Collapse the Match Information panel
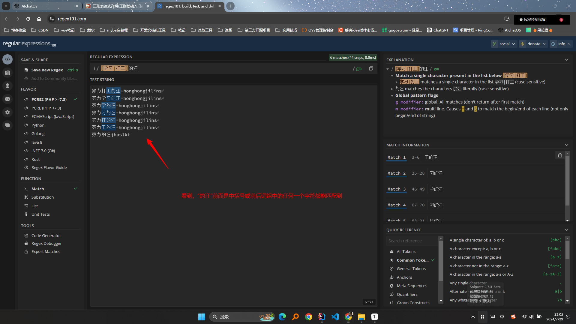The width and height of the screenshot is (576, 324). (x=567, y=145)
